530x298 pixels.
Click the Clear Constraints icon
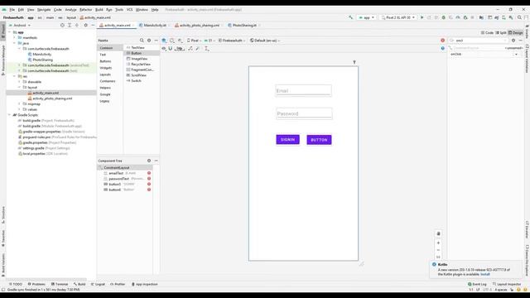(x=190, y=49)
